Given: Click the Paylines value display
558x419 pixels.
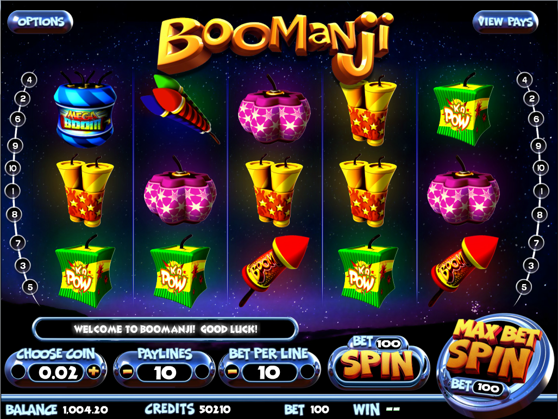Looking at the screenshot, I should coord(165,373).
